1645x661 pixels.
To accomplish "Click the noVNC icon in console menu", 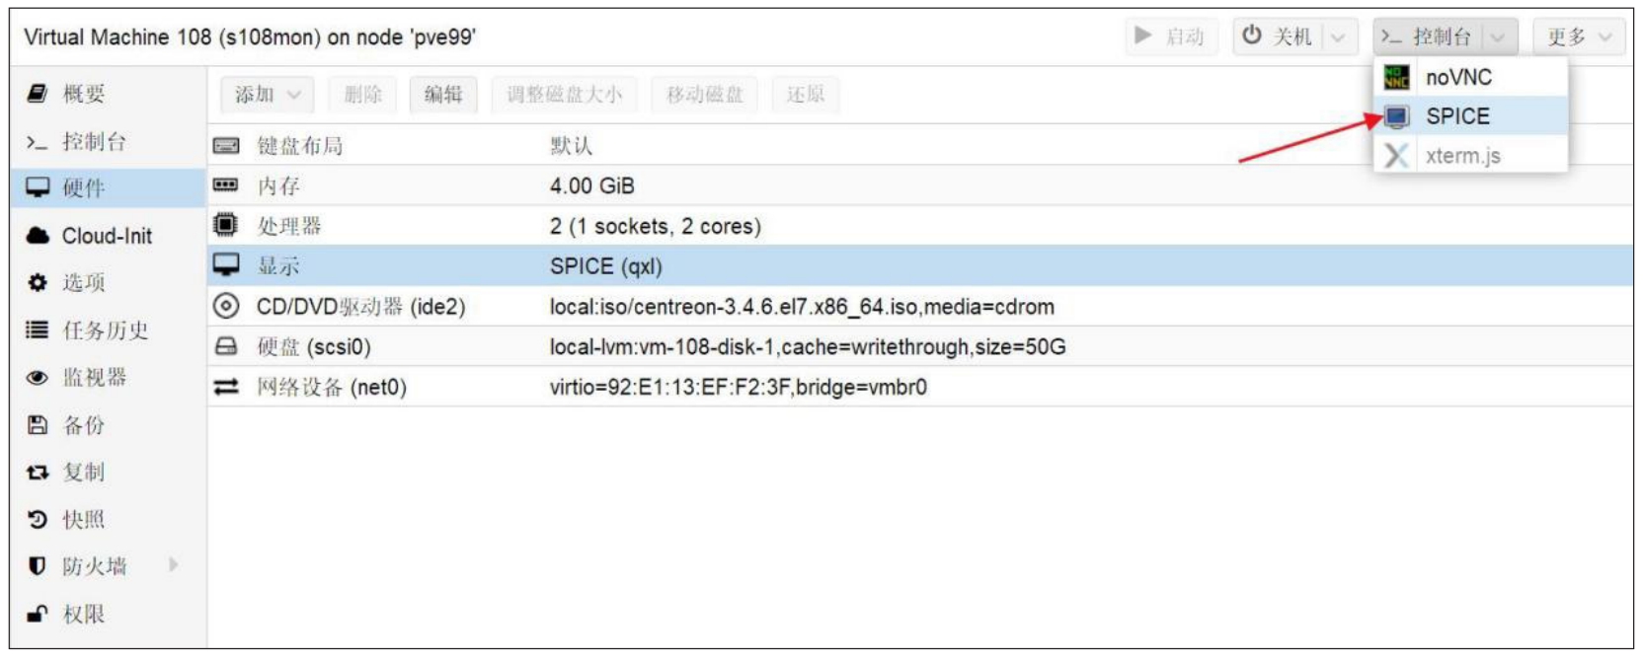I will coord(1396,77).
